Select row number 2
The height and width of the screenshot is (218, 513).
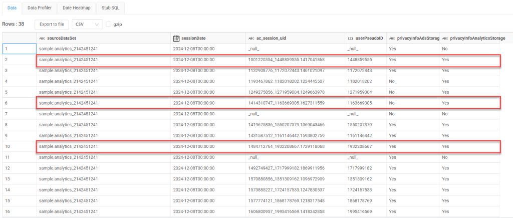tap(20, 60)
